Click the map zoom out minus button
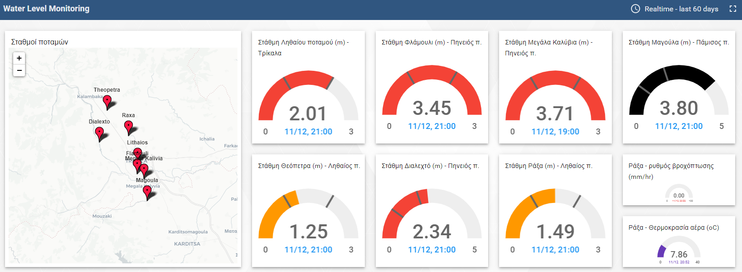Viewport: 742px width, 272px height. point(19,70)
